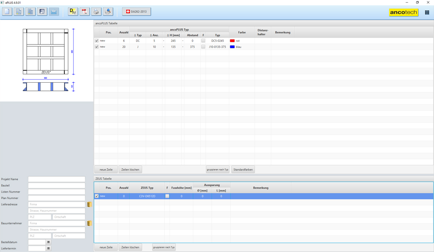This screenshot has width=434, height=252.
Task: Export the list as PDF
Action: (85, 12)
